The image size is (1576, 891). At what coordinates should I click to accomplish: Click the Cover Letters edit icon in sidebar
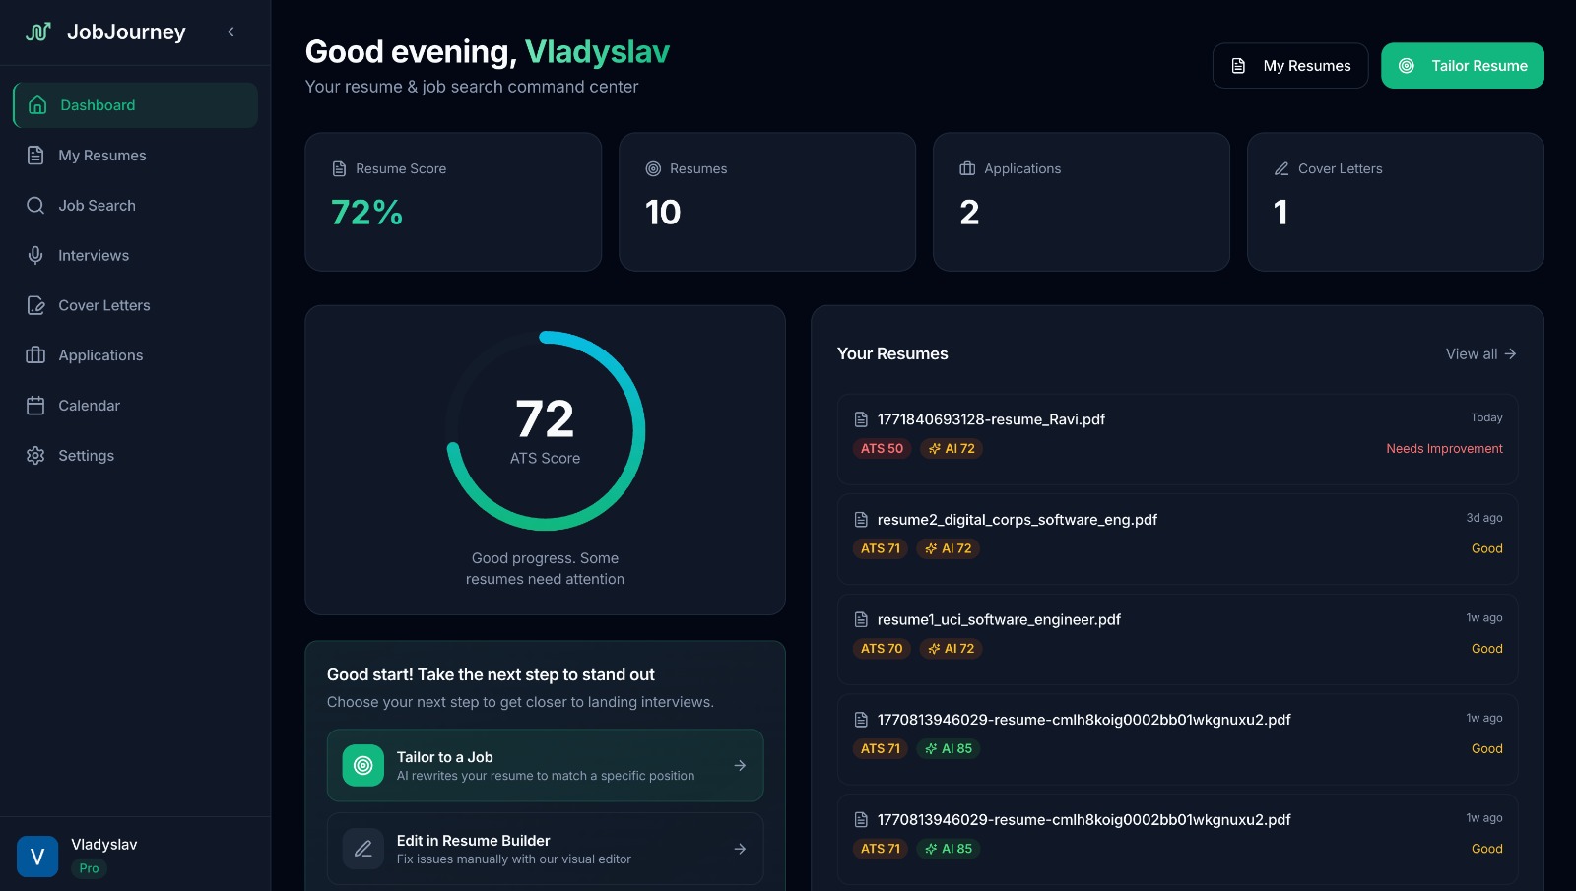click(x=35, y=305)
